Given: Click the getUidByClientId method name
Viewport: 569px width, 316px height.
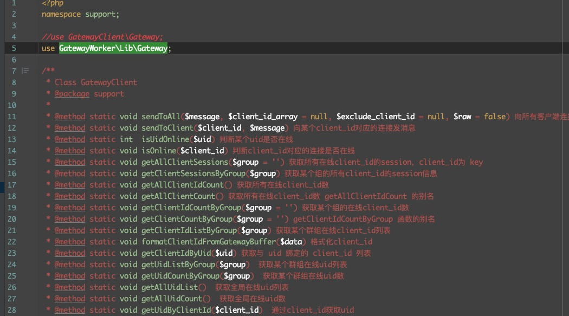Looking at the screenshot, I should point(176,310).
